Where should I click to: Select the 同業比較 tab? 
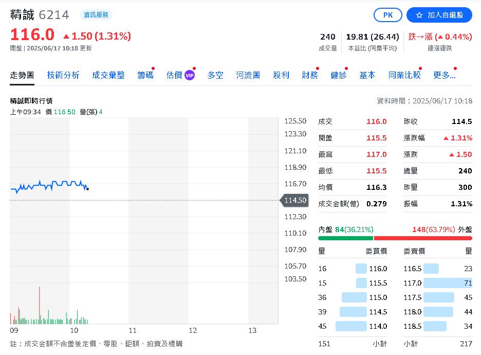coord(404,75)
